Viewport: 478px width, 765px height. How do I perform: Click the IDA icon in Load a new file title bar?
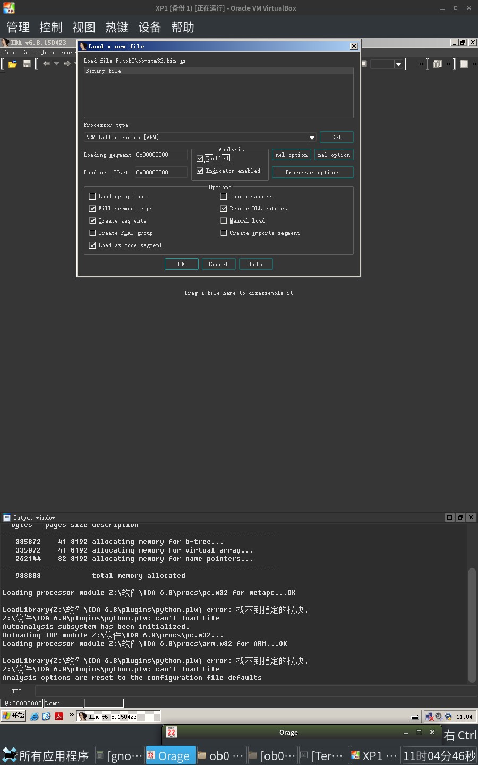(83, 46)
